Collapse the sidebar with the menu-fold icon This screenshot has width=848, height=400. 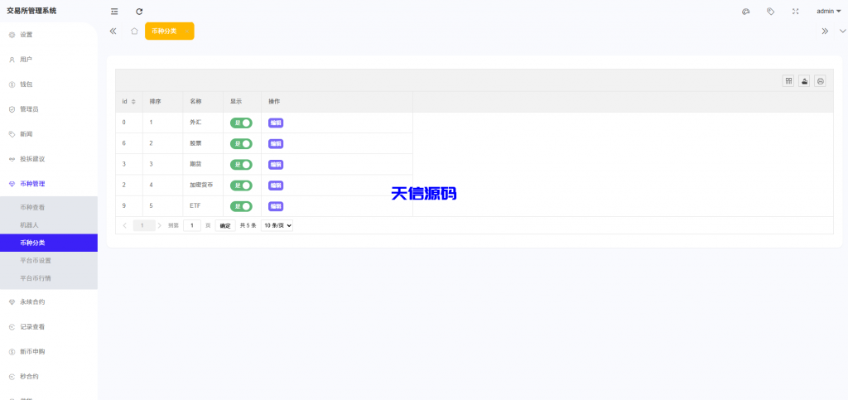pos(114,12)
